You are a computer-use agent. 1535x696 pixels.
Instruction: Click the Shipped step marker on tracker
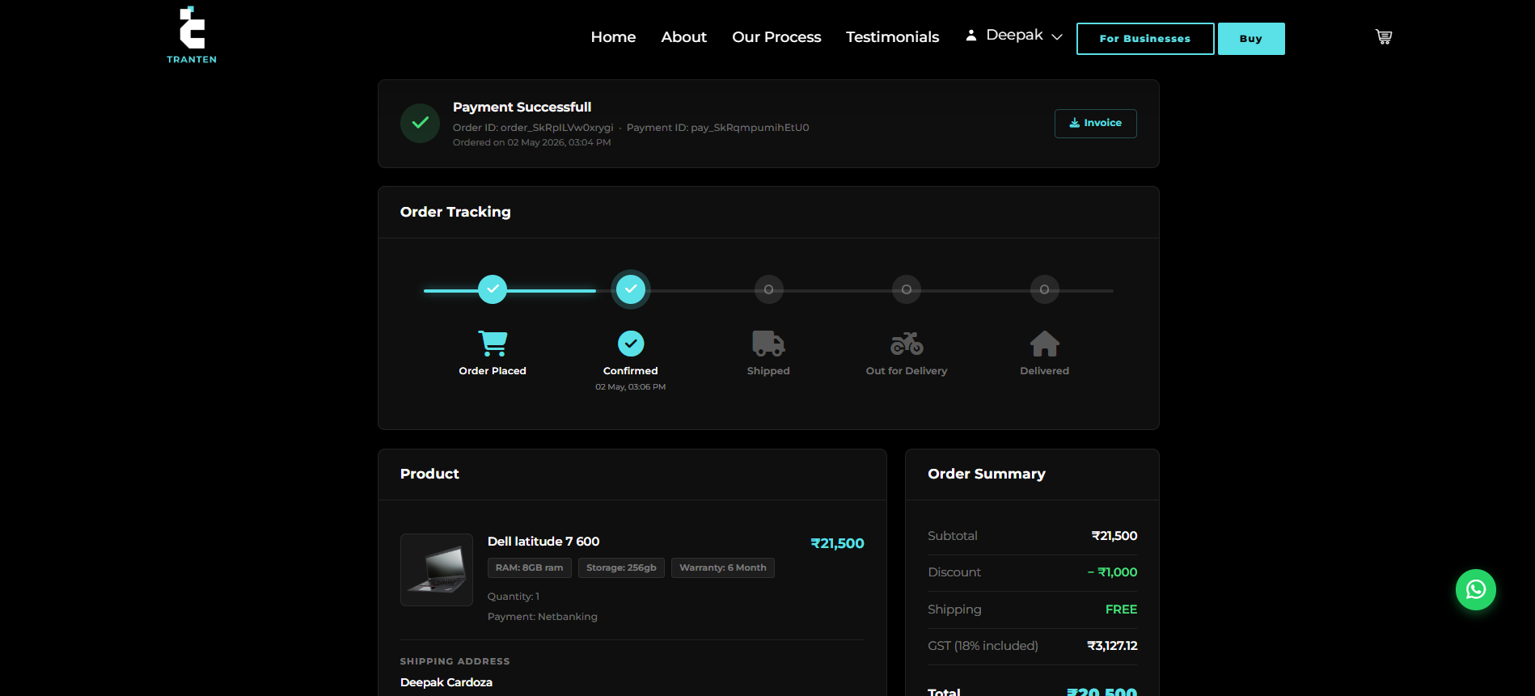(x=768, y=289)
